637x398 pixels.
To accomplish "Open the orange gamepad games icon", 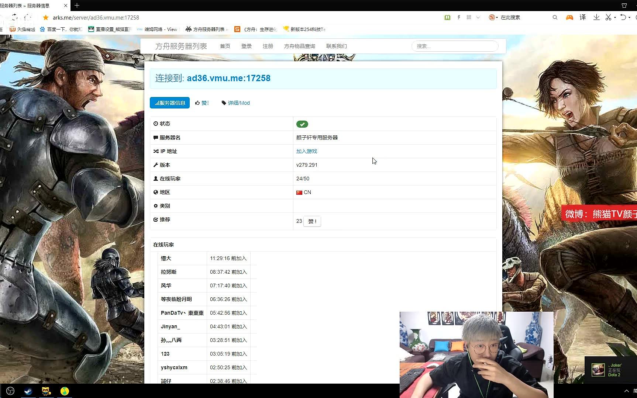I will coord(569,17).
